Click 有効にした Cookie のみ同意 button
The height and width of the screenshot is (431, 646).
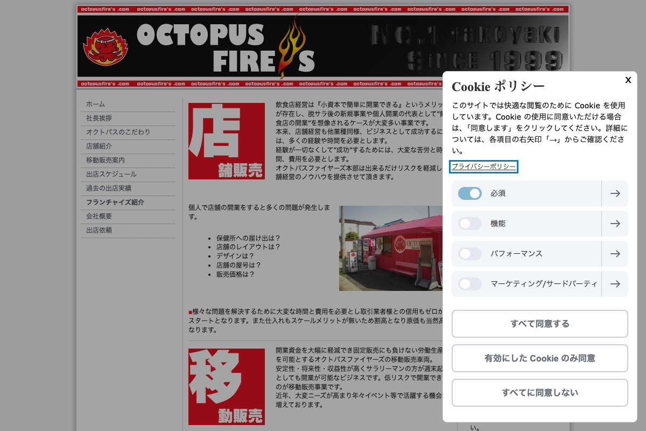click(x=540, y=358)
